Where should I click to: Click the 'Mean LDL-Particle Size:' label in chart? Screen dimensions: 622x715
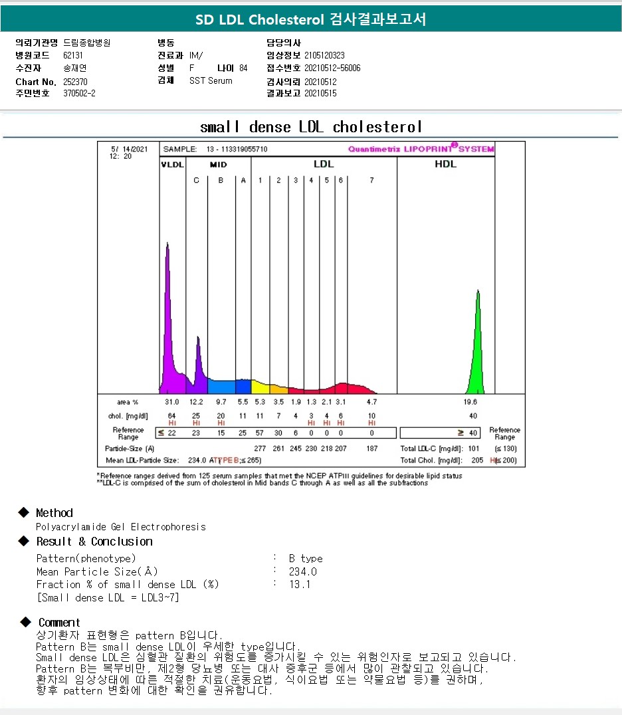point(142,460)
